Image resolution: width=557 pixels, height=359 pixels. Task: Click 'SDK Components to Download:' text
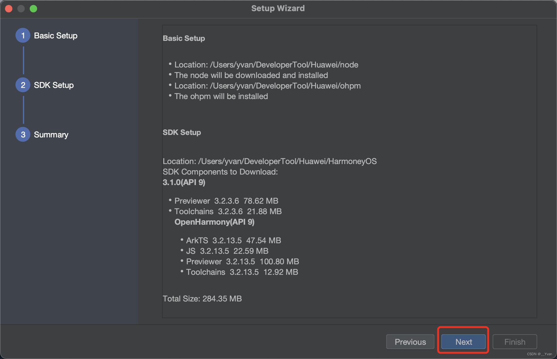[x=220, y=172]
